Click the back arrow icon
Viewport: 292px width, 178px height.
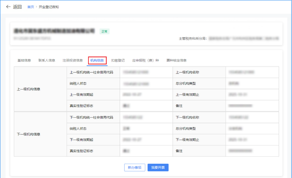click(x=8, y=7)
